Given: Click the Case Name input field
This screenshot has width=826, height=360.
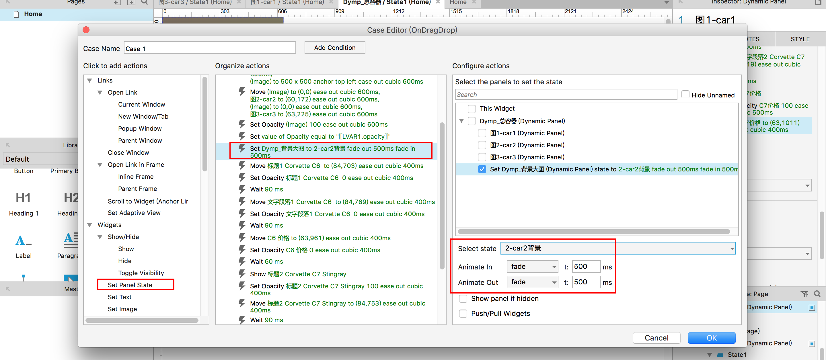Looking at the screenshot, I should 210,48.
